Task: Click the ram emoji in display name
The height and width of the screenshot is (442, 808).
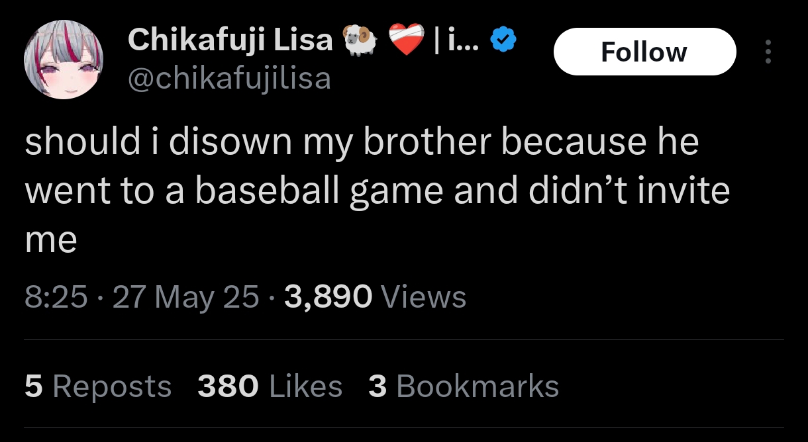Action: (359, 41)
